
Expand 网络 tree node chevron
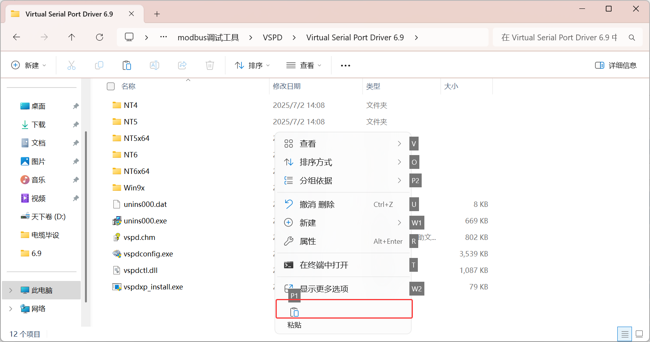pyautogui.click(x=11, y=309)
